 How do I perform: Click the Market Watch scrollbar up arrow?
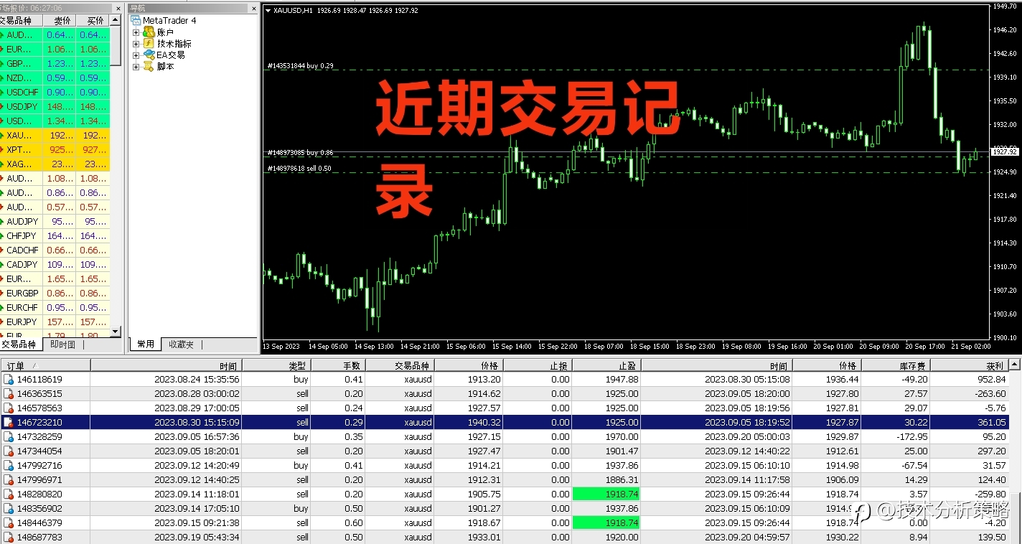(x=116, y=21)
